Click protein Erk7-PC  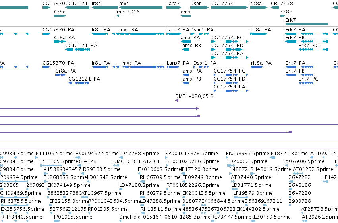(308, 79)
